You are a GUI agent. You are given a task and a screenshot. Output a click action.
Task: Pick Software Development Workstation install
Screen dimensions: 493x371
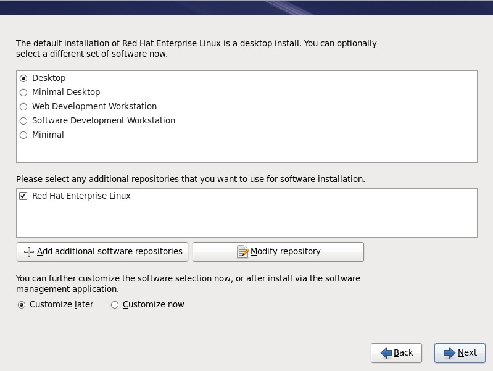coord(23,120)
